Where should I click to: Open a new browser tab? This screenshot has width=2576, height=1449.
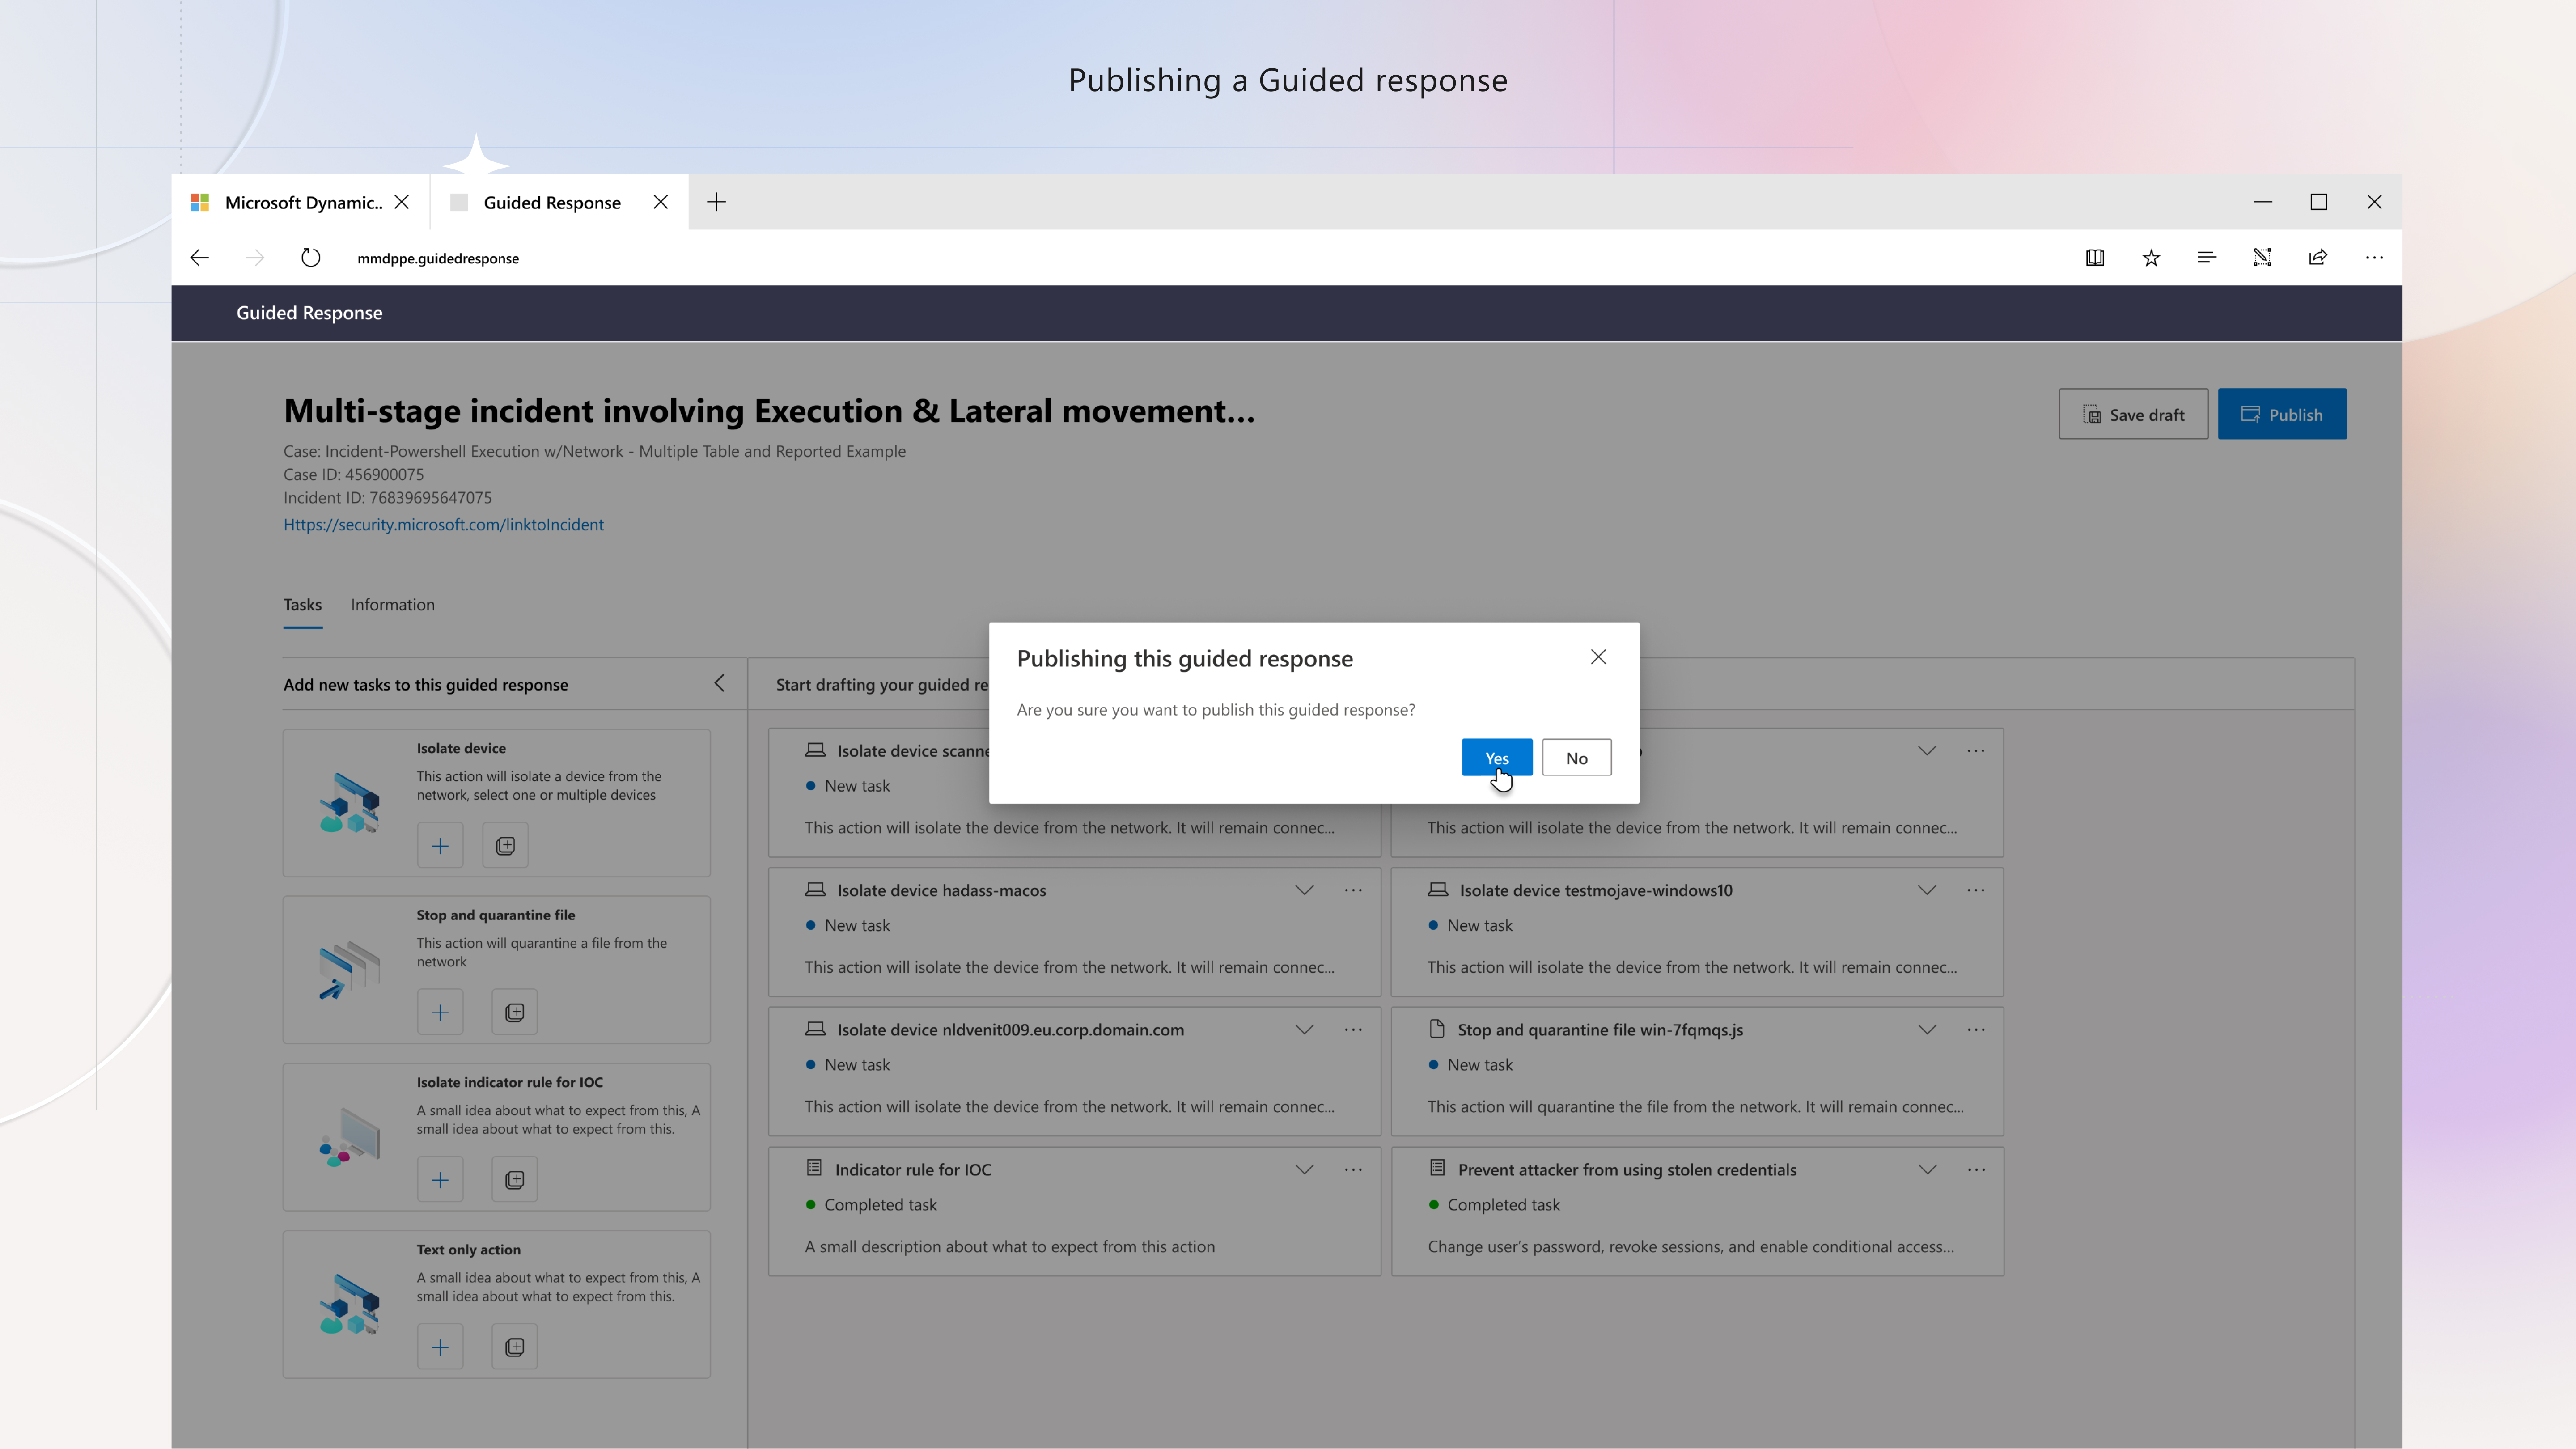tap(716, 202)
